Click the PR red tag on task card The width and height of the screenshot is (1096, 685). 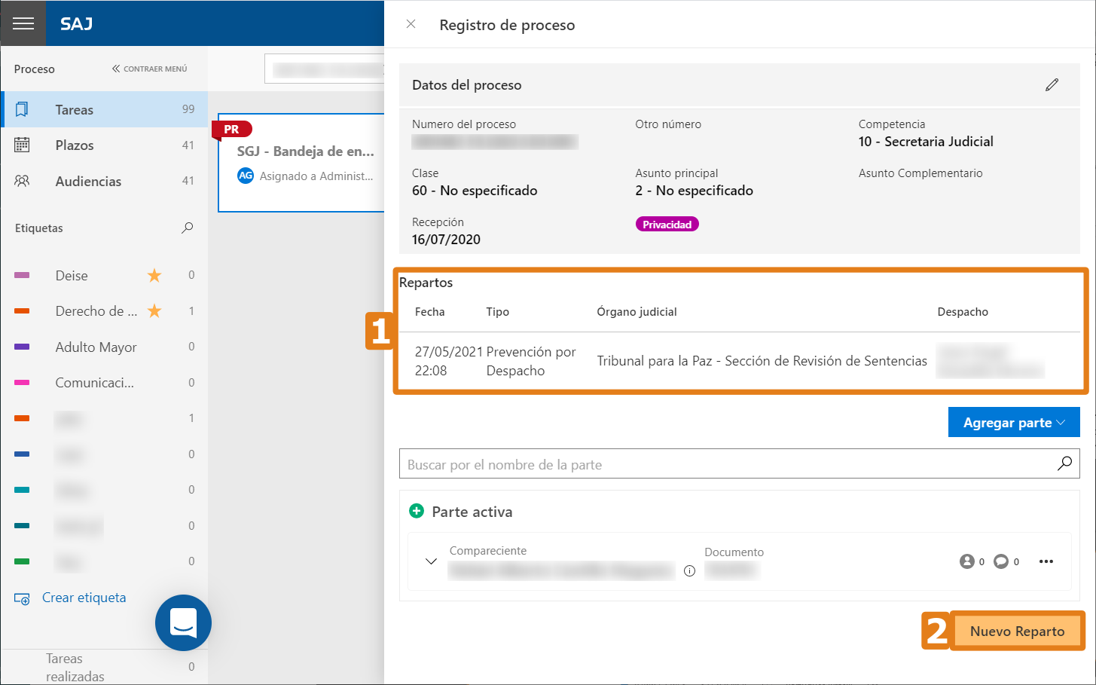231,130
